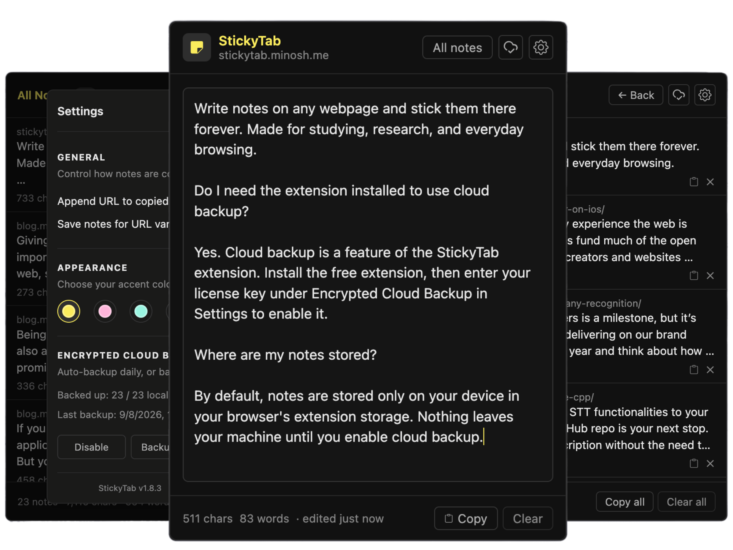Open All notes in front window
Viewport: 733px width, 550px height.
[457, 47]
